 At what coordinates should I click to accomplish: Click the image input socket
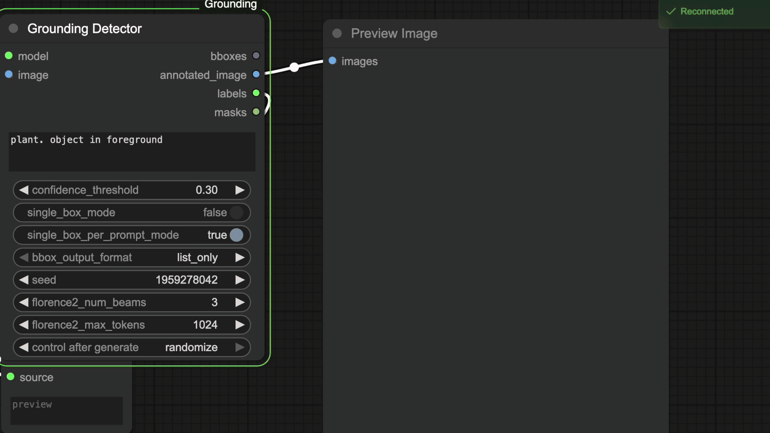coord(9,75)
